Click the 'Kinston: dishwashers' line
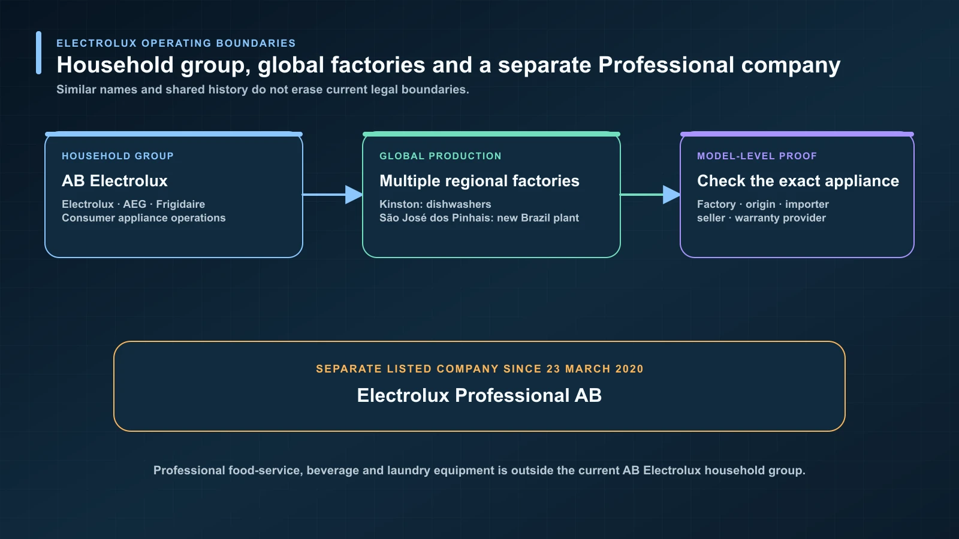 tap(435, 204)
